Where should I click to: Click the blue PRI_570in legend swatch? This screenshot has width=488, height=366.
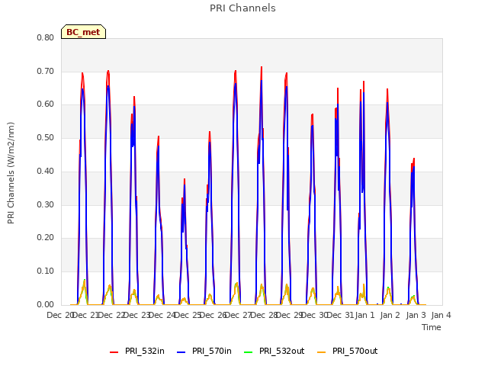pos(181,352)
